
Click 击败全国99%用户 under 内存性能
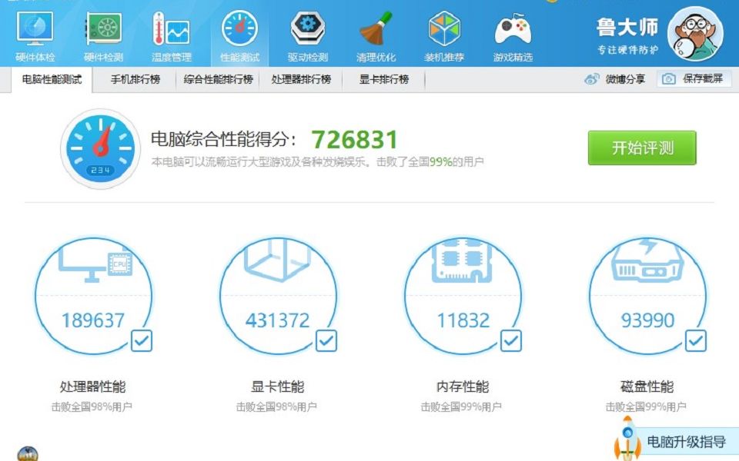tap(461, 407)
